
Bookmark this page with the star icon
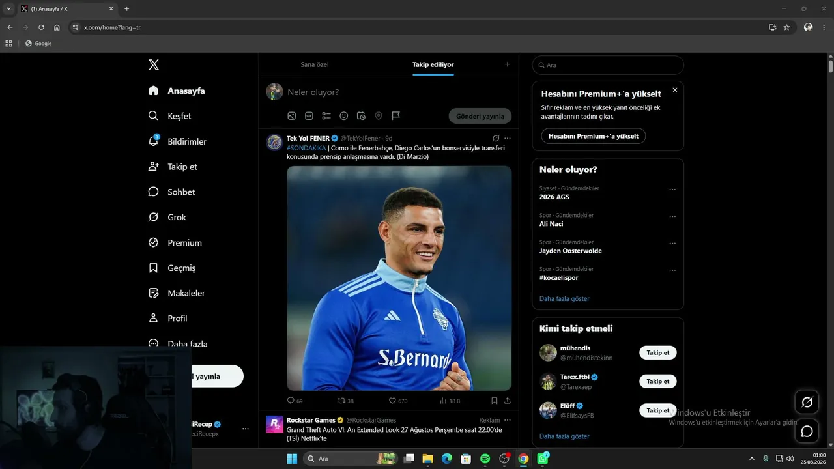[x=786, y=27]
